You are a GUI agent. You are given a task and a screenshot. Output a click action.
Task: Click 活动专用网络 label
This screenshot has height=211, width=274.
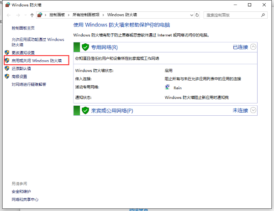coord(87,87)
